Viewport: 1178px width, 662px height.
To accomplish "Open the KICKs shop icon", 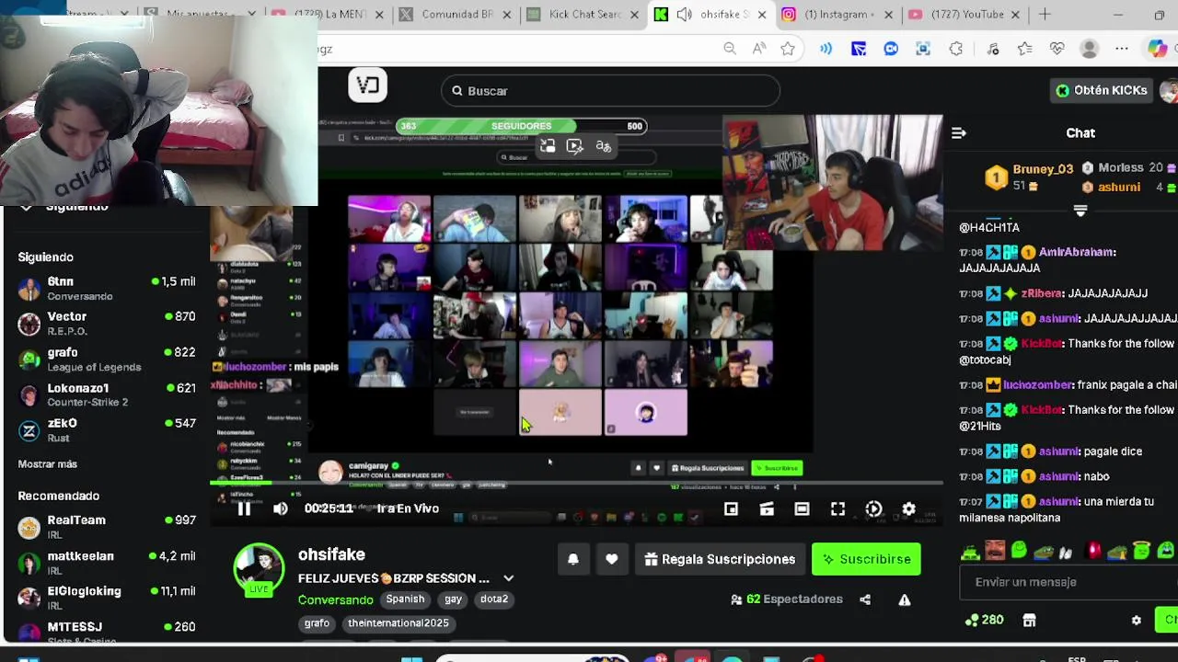I will [x=1029, y=621].
